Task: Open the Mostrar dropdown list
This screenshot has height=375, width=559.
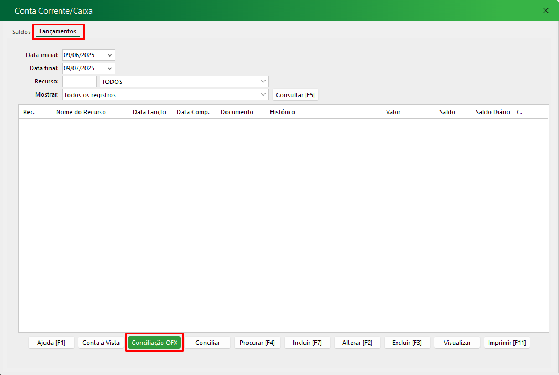Action: point(165,95)
